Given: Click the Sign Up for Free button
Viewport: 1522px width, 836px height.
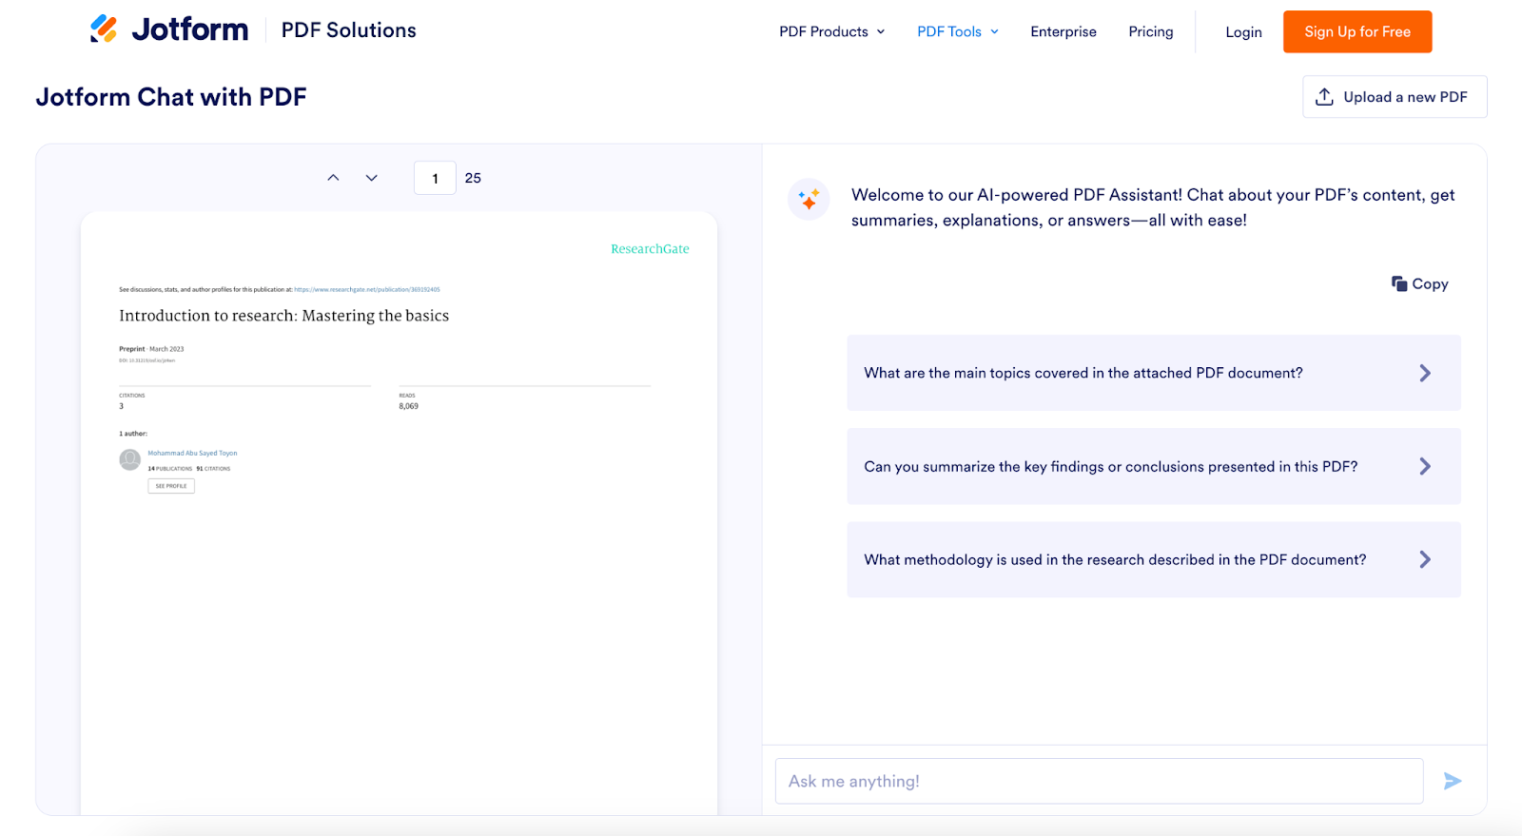Looking at the screenshot, I should [x=1356, y=31].
